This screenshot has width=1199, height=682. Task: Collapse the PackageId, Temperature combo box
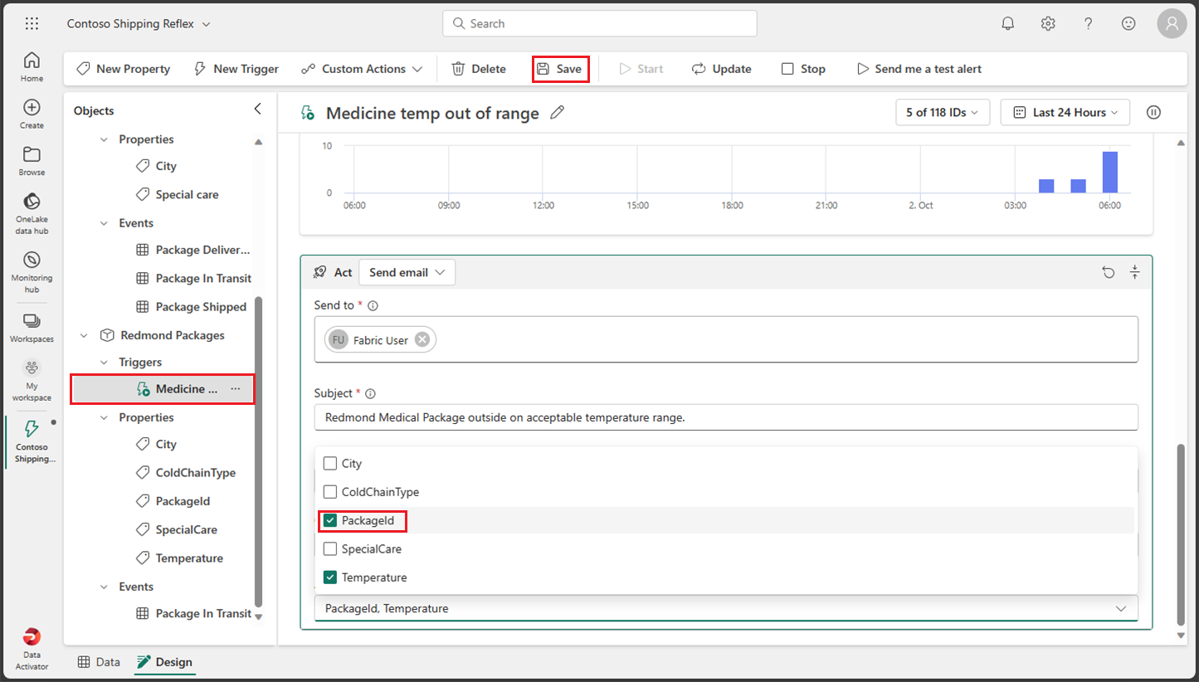pyautogui.click(x=1121, y=608)
